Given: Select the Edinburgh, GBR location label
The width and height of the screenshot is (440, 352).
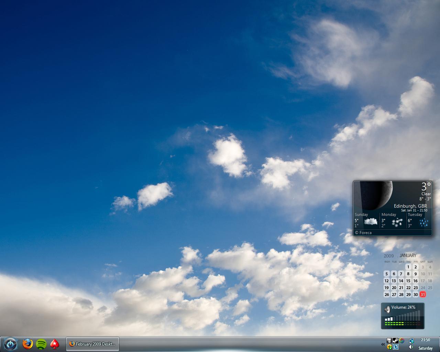Looking at the screenshot, I should click(x=410, y=206).
